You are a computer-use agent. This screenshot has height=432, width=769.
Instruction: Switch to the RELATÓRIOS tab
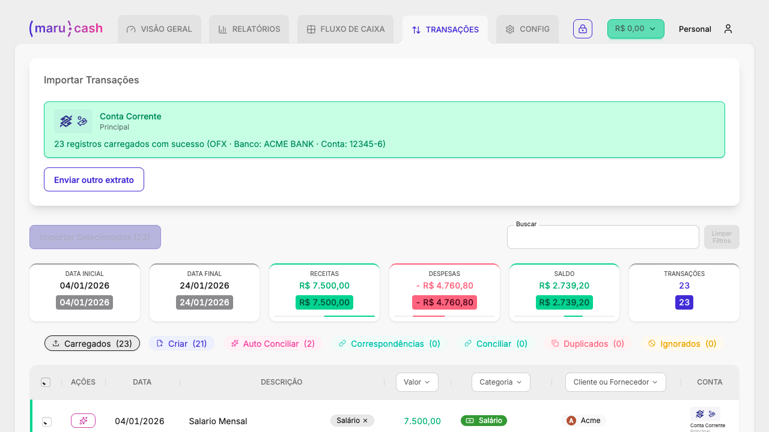click(x=249, y=29)
